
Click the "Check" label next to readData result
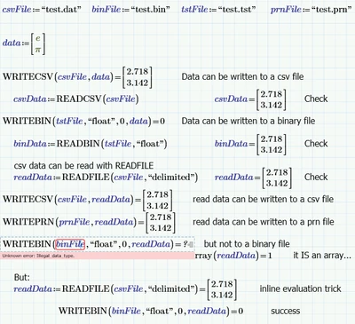pos(316,177)
